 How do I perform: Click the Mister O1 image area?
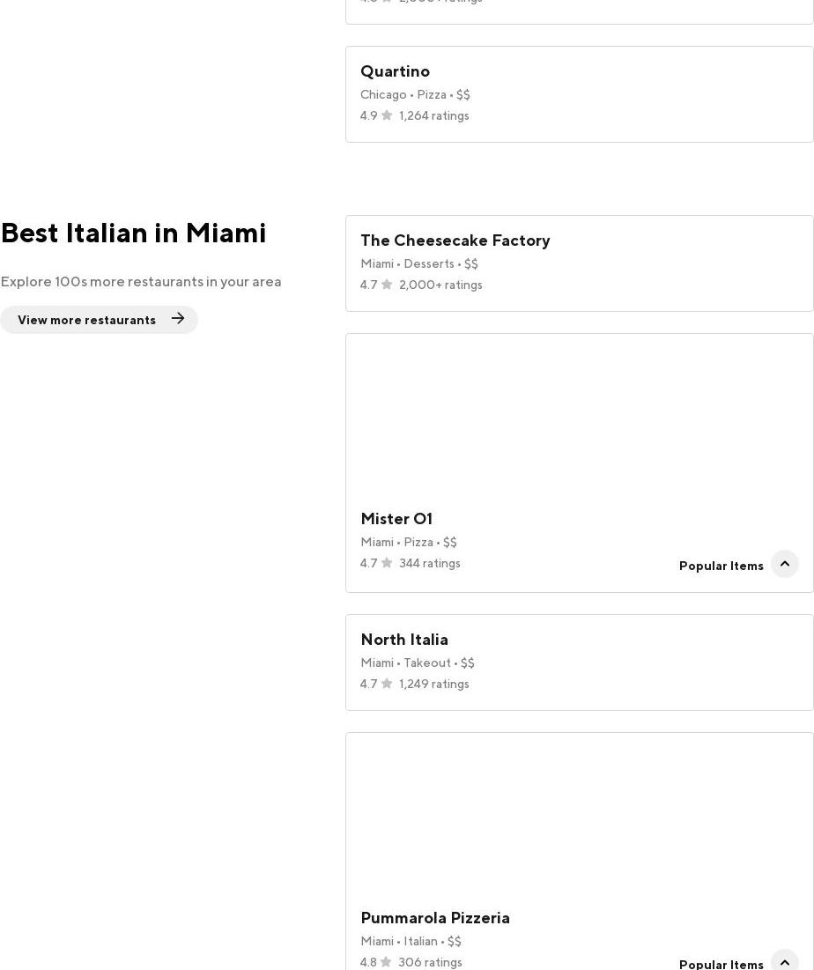pyautogui.click(x=579, y=416)
